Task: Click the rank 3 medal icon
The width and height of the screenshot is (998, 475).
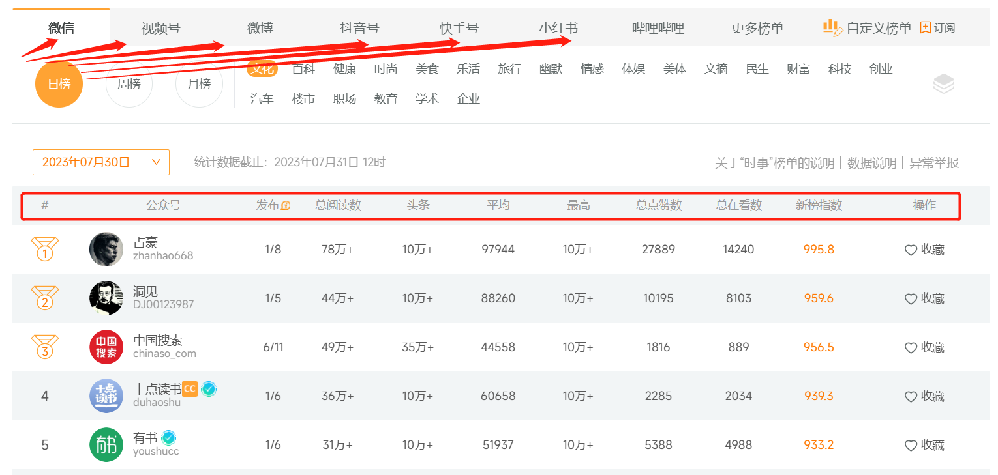Action: click(44, 347)
